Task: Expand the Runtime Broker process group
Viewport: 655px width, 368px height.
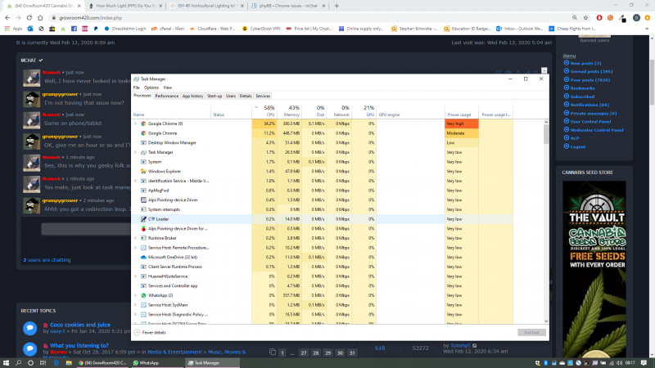Action: [x=135, y=238]
